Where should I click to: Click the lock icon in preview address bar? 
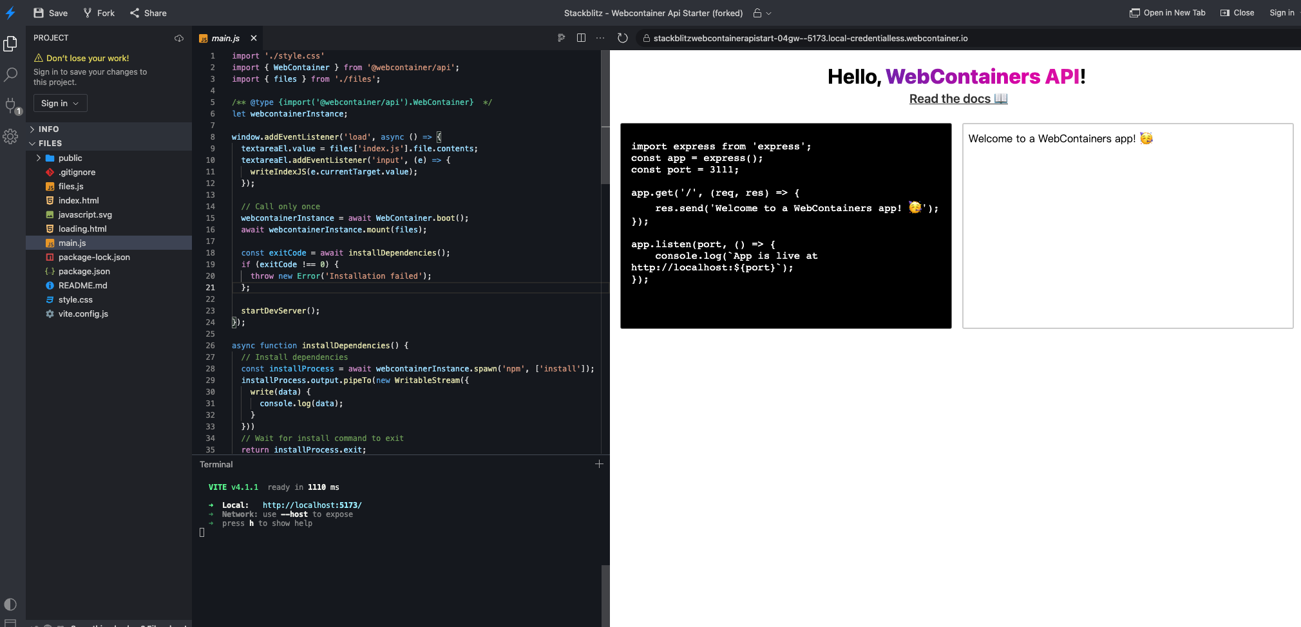tap(646, 38)
